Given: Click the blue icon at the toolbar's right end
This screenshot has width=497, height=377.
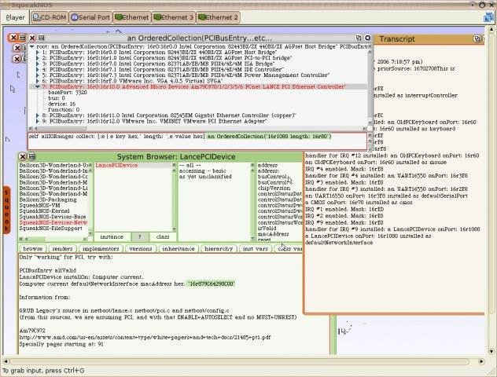Looking at the screenshot, I should [488, 17].
